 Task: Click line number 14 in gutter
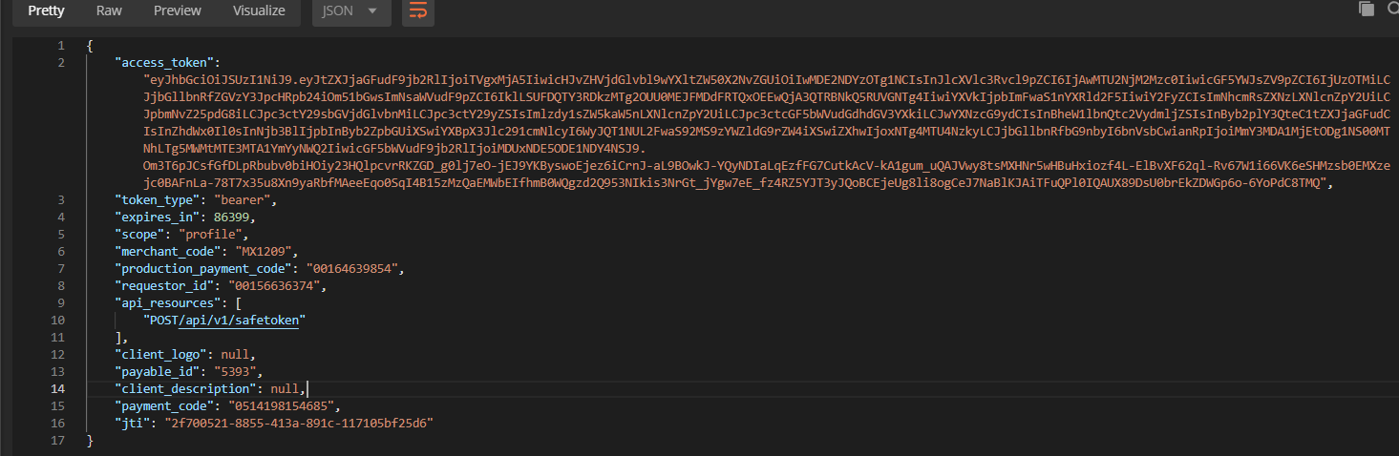point(57,389)
